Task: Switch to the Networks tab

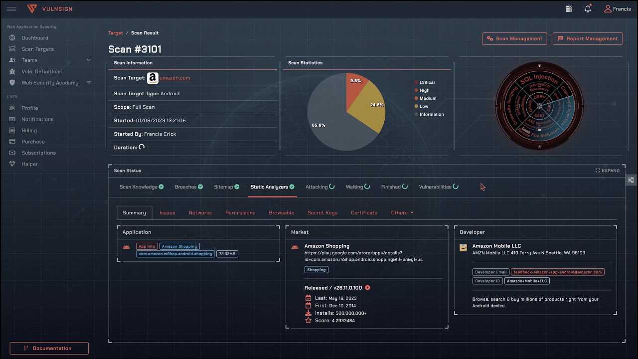Action: [200, 213]
